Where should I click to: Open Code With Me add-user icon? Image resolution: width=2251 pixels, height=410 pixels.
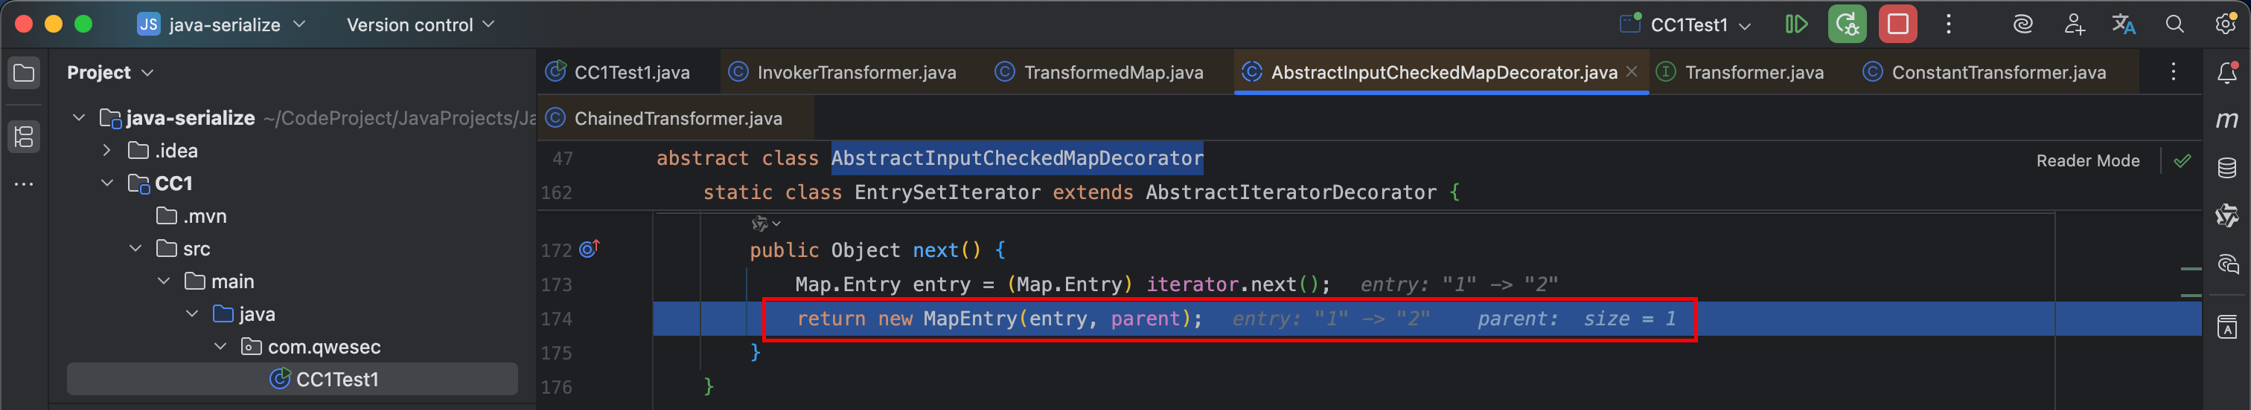(x=2074, y=25)
